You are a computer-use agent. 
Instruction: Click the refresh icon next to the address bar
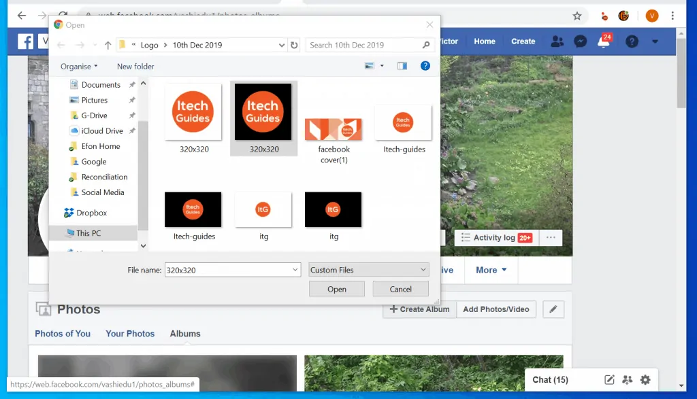coord(62,15)
